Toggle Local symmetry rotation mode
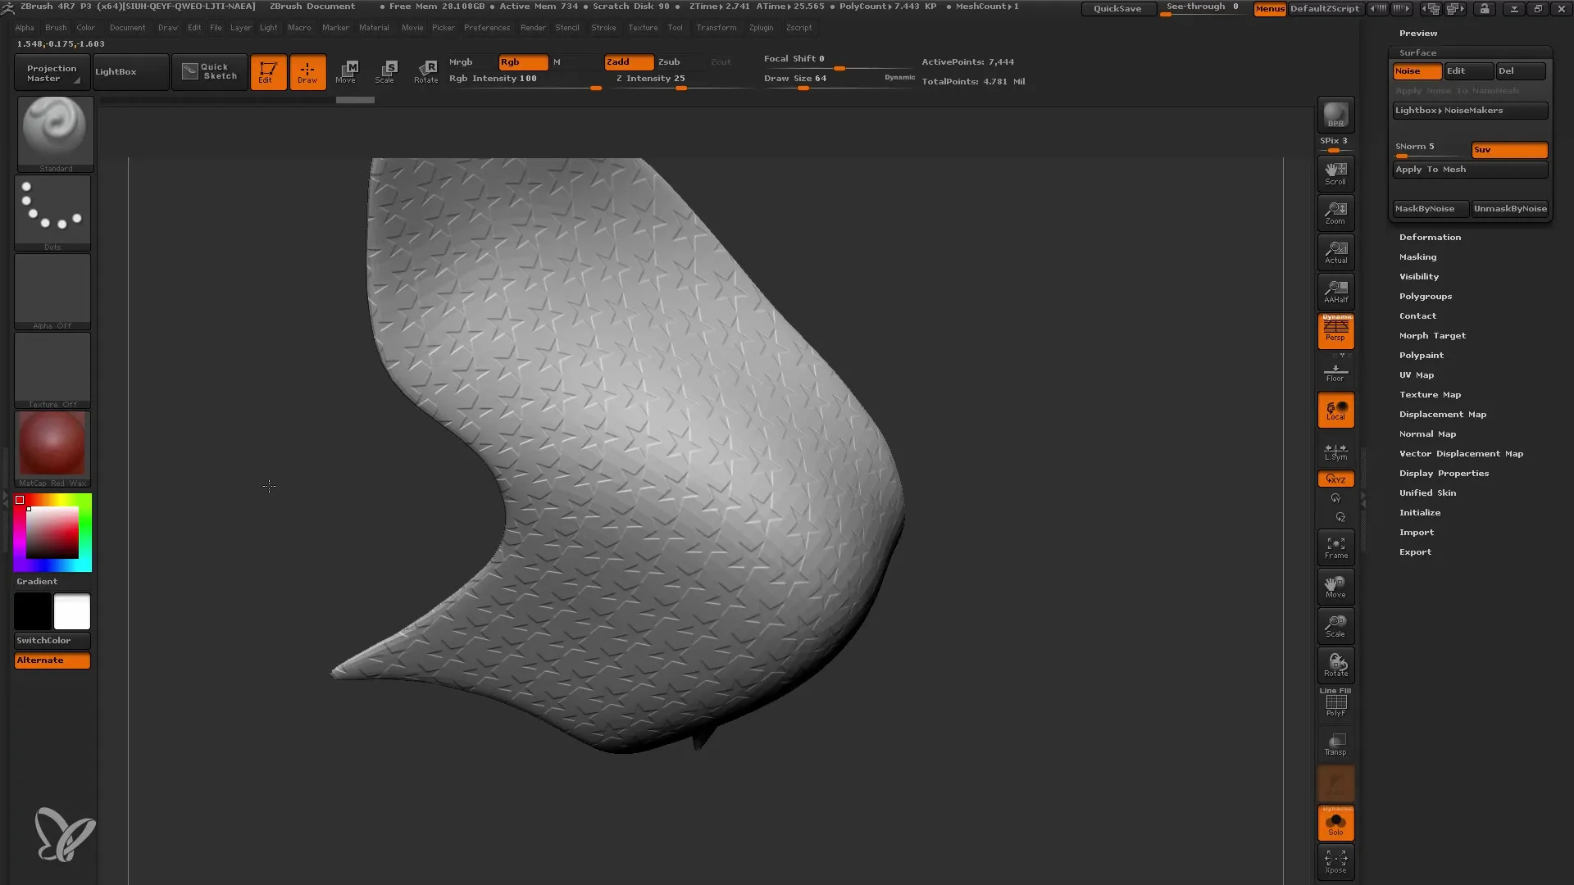 (1335, 411)
